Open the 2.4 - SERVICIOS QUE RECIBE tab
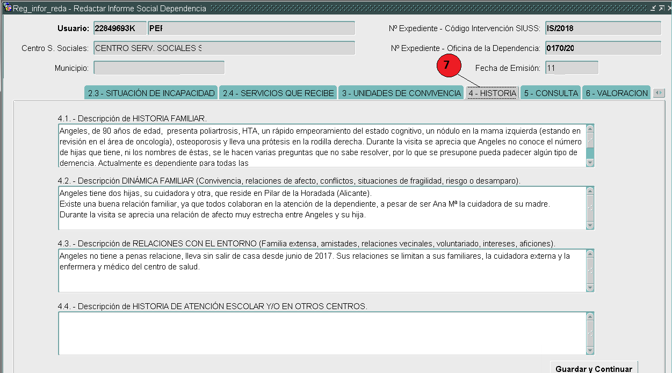Image resolution: width=672 pixels, height=373 pixels. (278, 92)
